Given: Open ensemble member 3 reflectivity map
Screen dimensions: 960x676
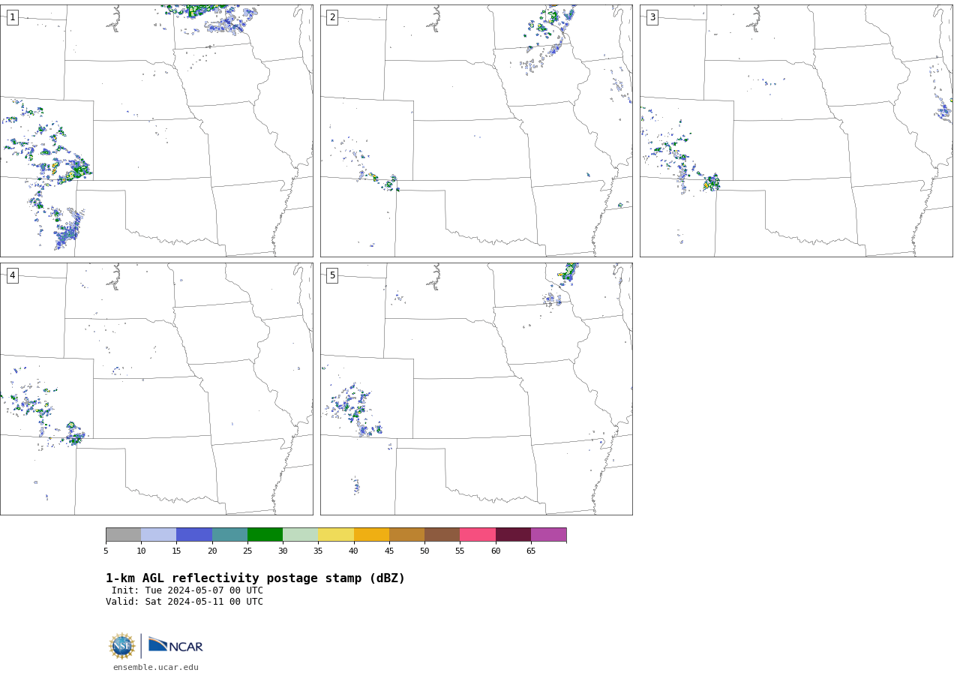Looking at the screenshot, I should 796,131.
